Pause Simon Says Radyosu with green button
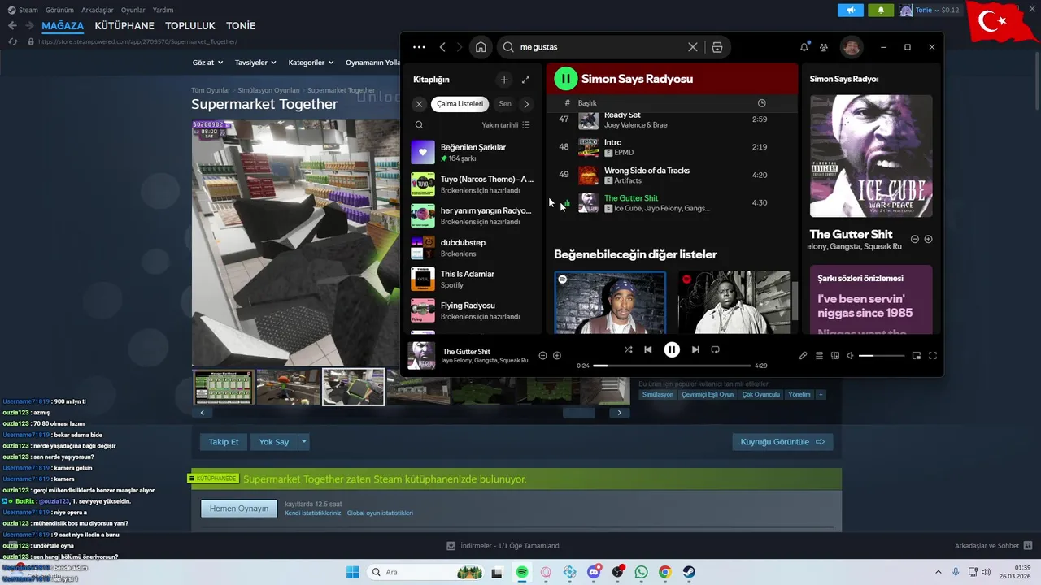Image resolution: width=1041 pixels, height=585 pixels. (x=565, y=79)
